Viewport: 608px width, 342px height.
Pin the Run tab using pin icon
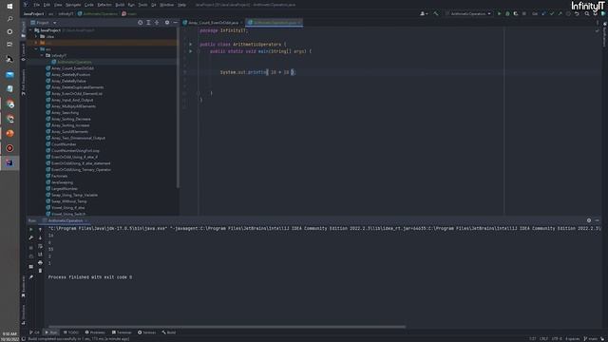tap(31, 277)
